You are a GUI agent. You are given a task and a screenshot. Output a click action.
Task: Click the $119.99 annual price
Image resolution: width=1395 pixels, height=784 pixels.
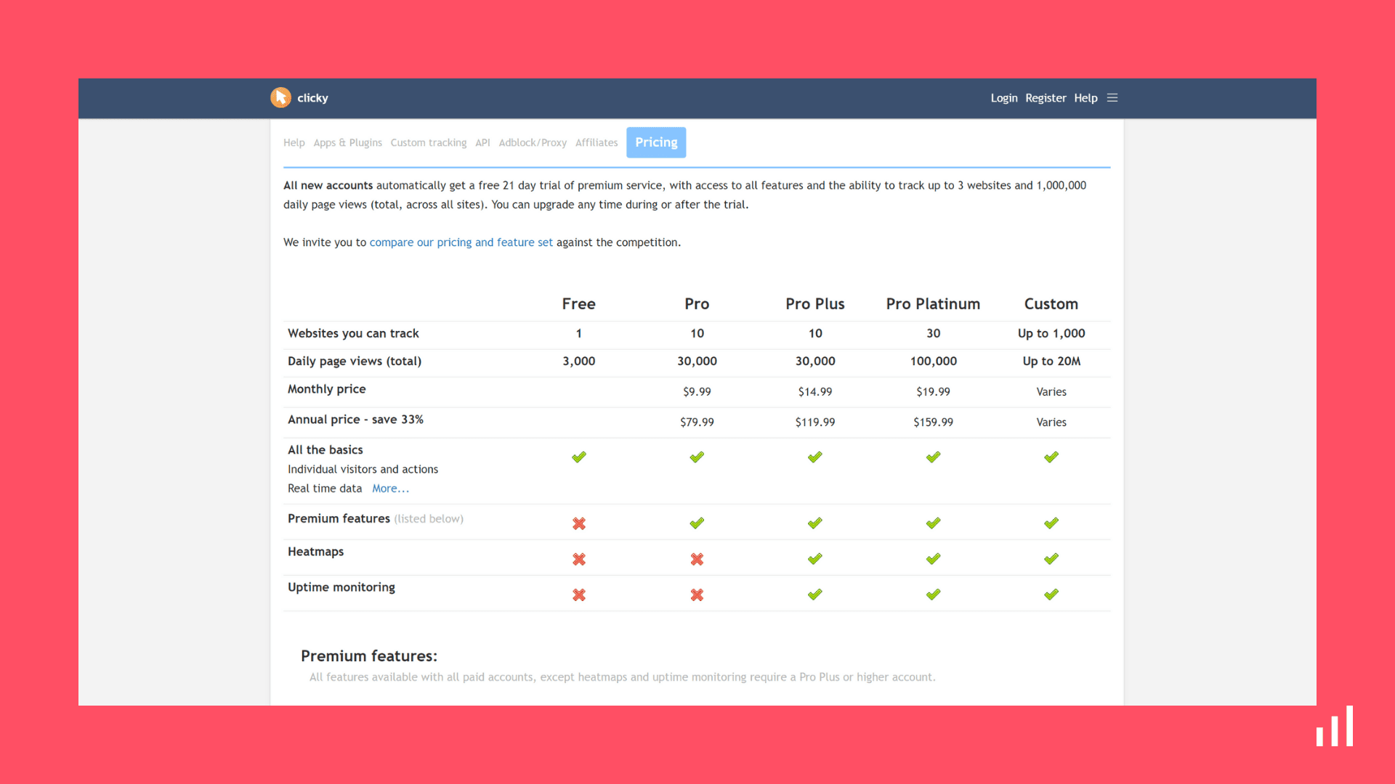pyautogui.click(x=815, y=422)
